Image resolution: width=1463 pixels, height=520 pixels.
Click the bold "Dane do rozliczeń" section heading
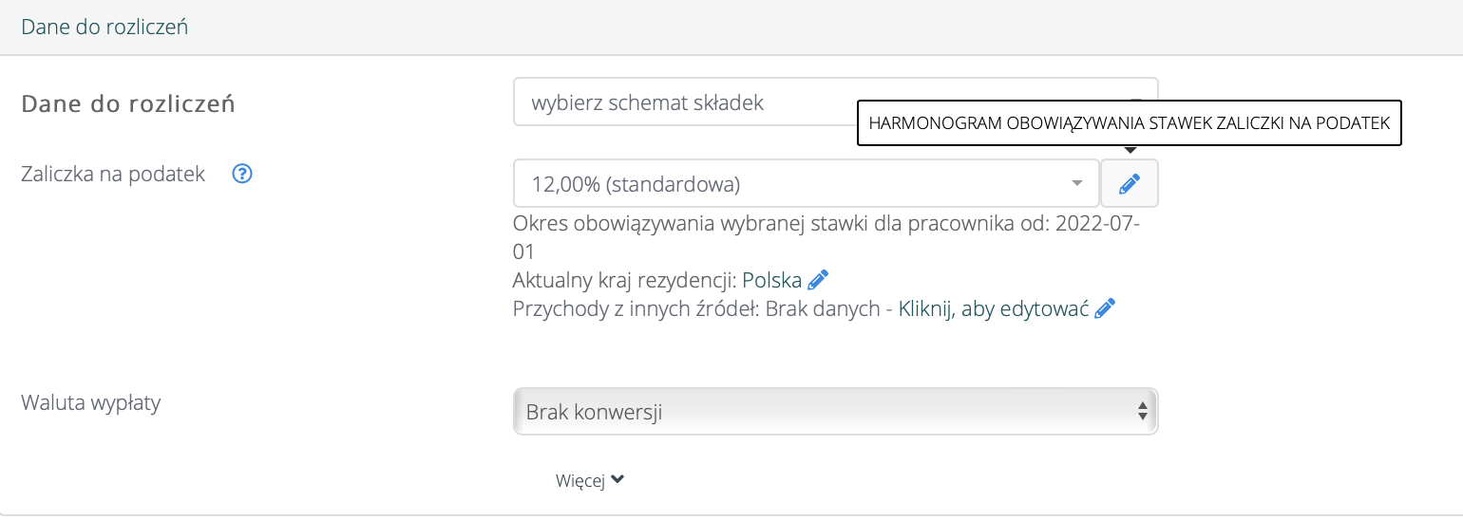pos(128,103)
